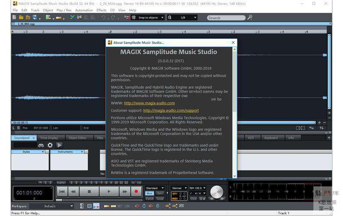
Task: Click the crossfade icon in toolbar
Action: pyautogui.click(x=72, y=17)
